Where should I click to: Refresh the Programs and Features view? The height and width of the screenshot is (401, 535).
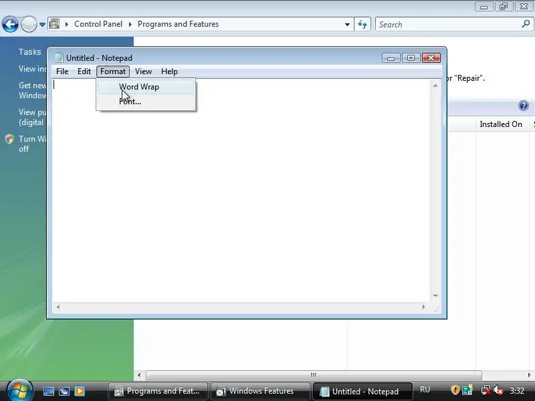tap(362, 25)
